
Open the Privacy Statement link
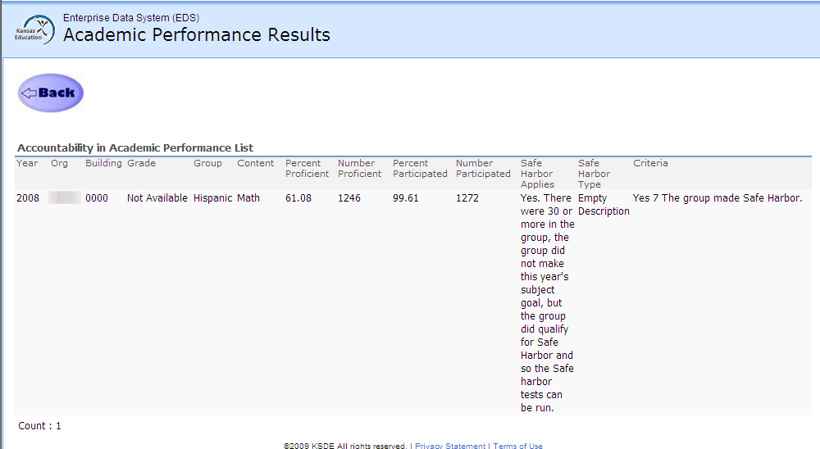[450, 446]
